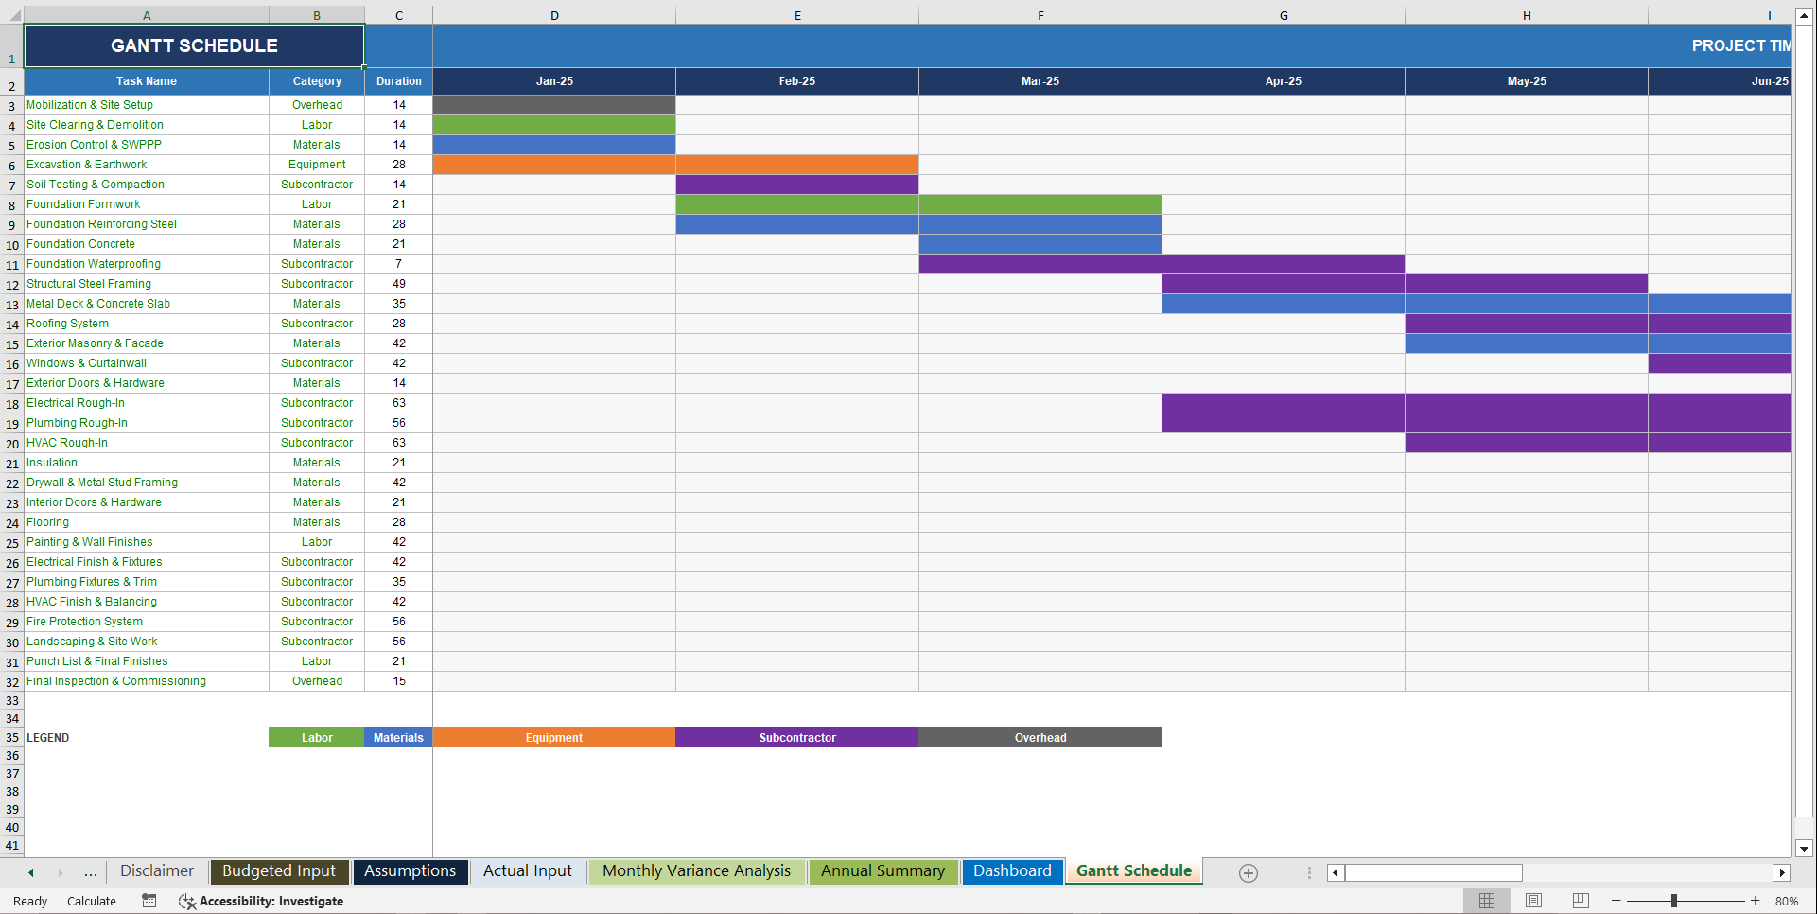Zoom in using the plus icon
This screenshot has width=1817, height=914.
click(x=1756, y=901)
